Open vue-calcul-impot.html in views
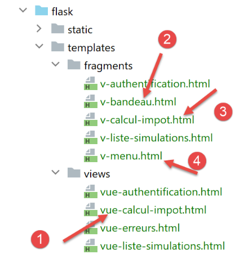The height and width of the screenshot is (255, 240). point(153,210)
